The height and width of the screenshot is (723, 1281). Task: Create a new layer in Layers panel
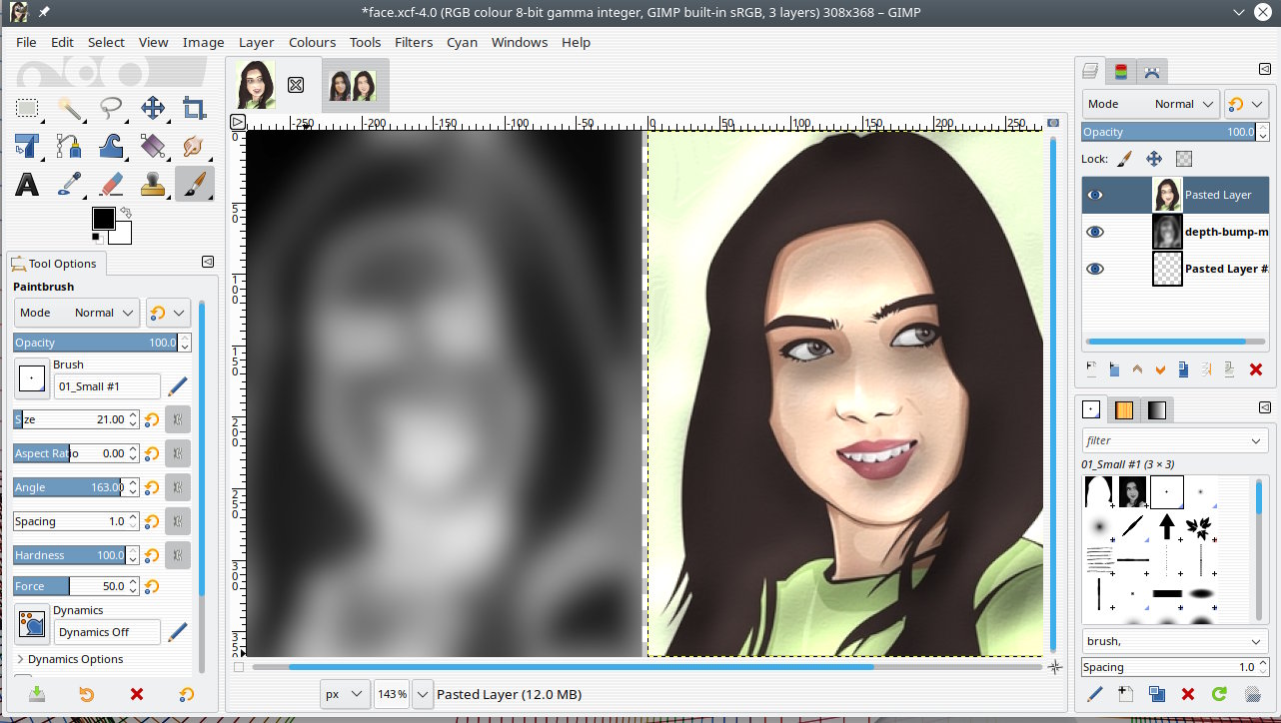tap(1091, 369)
